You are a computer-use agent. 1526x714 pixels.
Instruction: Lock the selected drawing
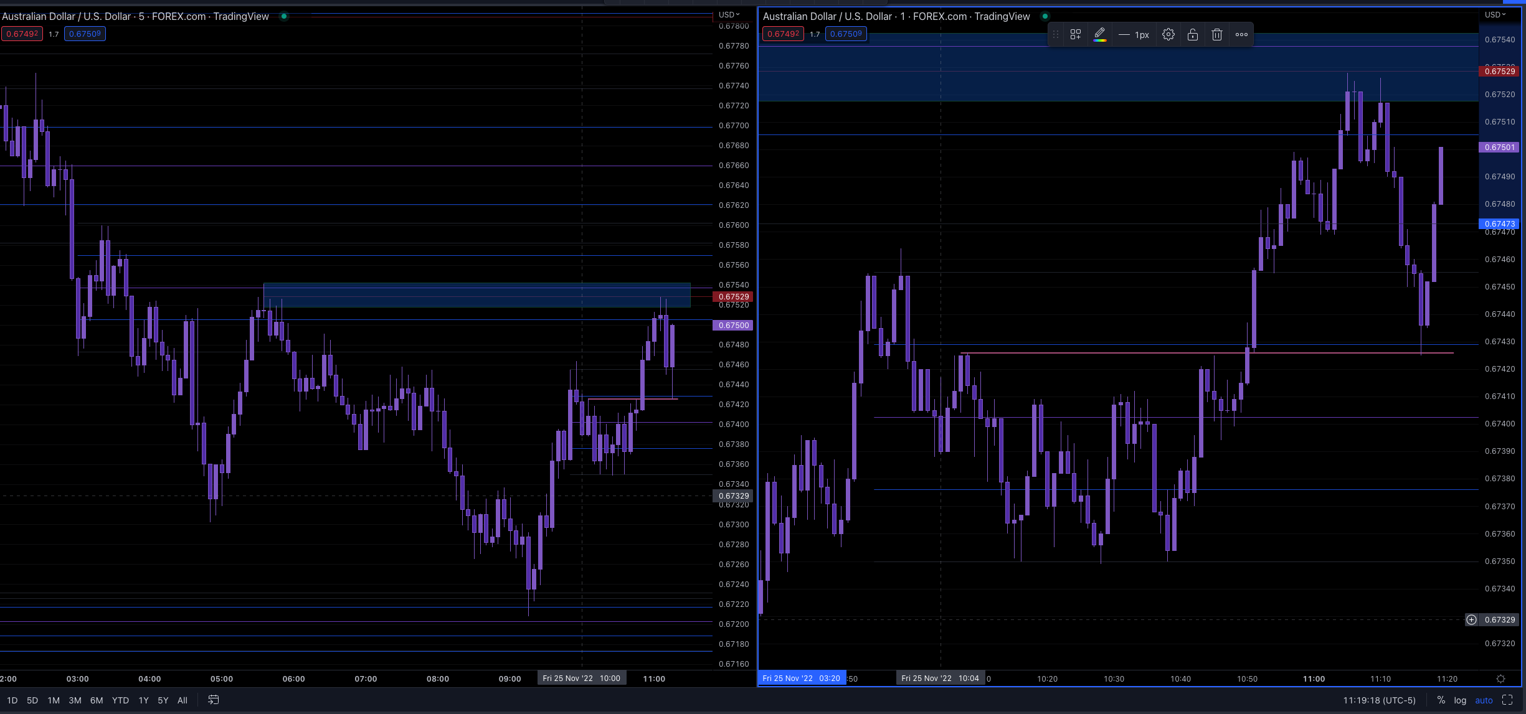(1193, 34)
